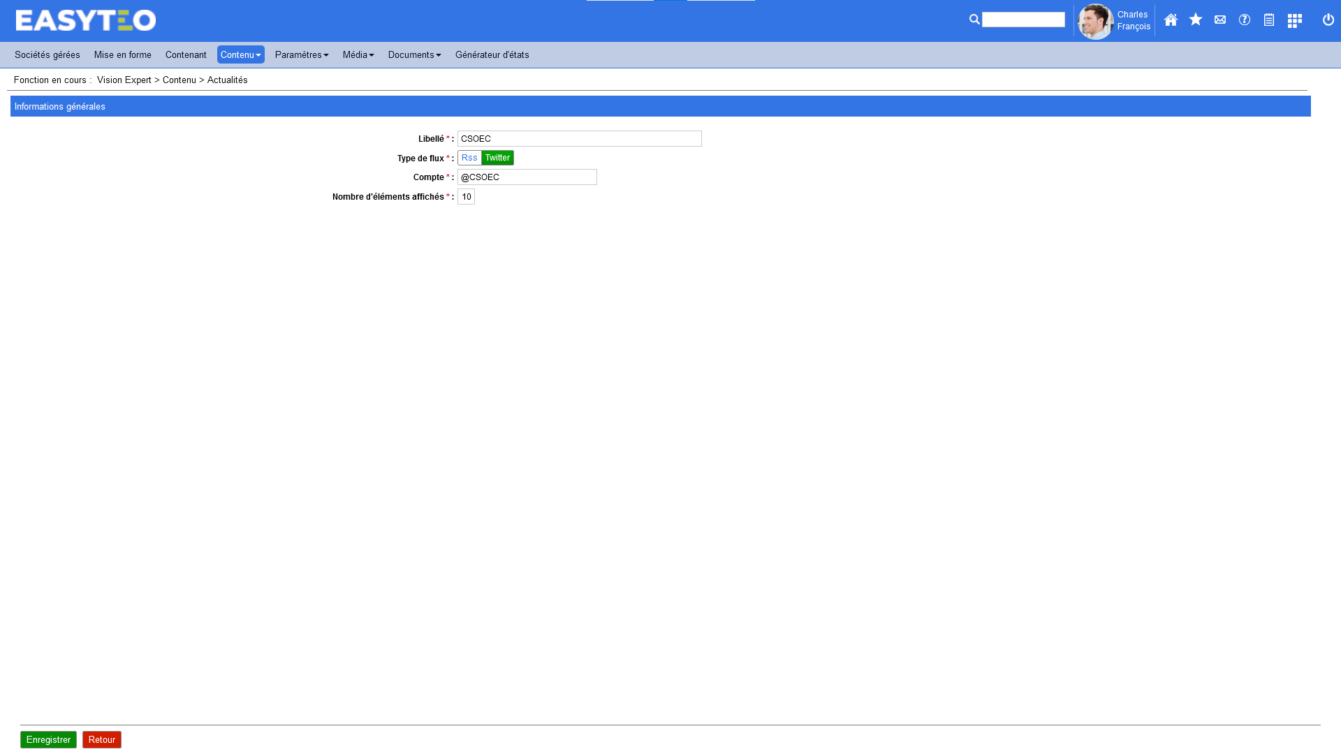Click the red Retour button
This screenshot has height=754, width=1341.
point(102,740)
